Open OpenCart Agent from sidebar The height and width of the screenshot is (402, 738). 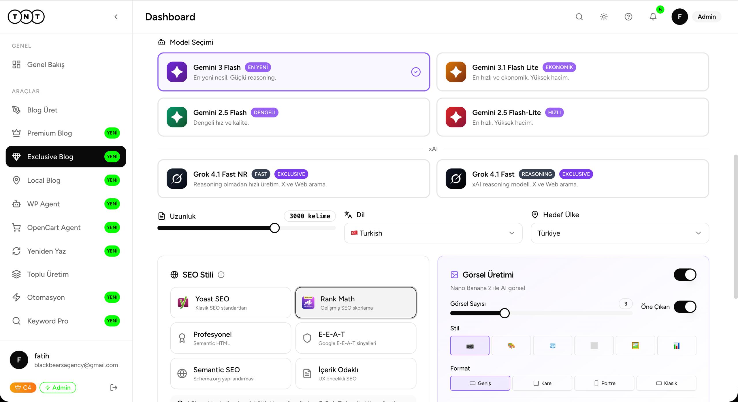tap(66, 228)
